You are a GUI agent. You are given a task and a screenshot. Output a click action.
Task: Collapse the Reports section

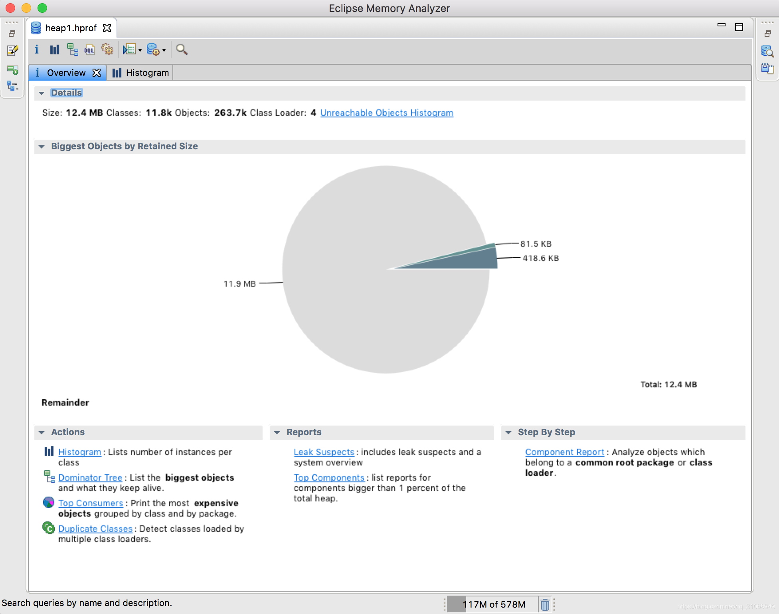click(277, 432)
